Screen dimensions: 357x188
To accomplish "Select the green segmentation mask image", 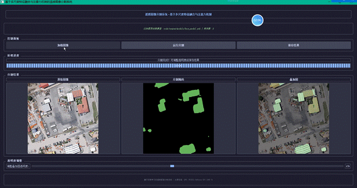I will [178, 118].
